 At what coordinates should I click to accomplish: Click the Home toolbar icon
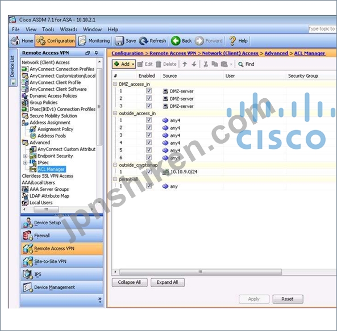pos(15,41)
